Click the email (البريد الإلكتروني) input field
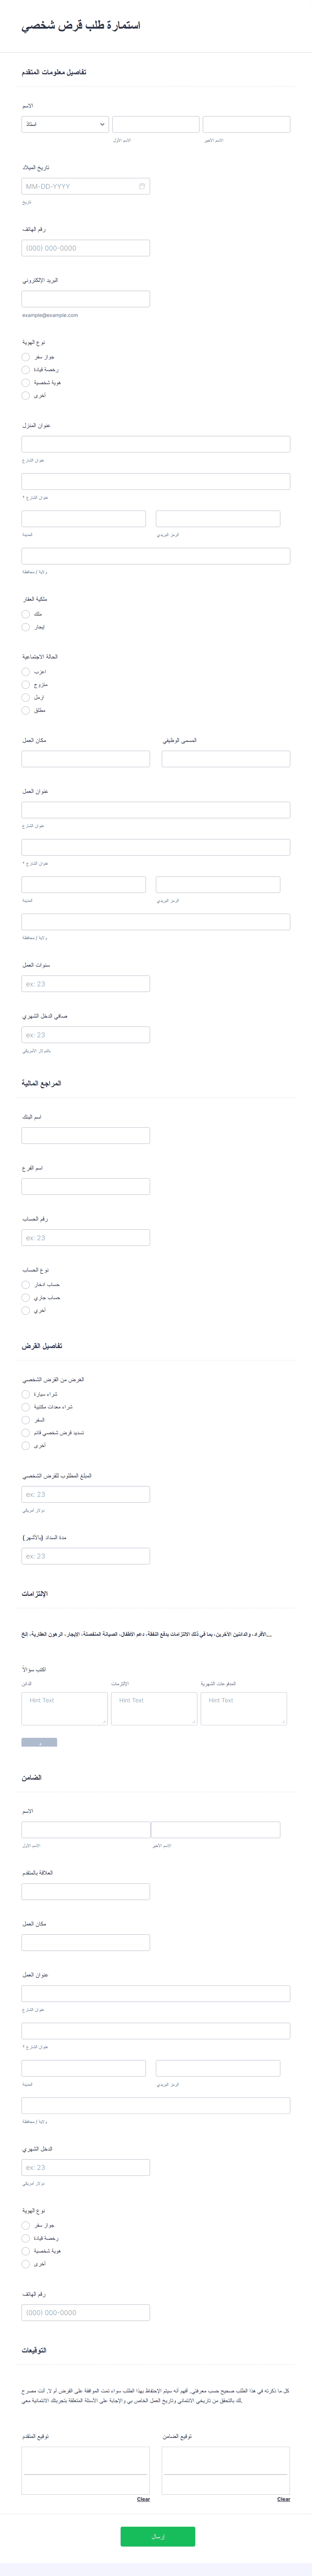 [x=86, y=299]
